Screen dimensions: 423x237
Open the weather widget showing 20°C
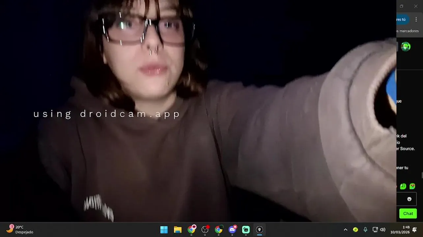point(20,229)
